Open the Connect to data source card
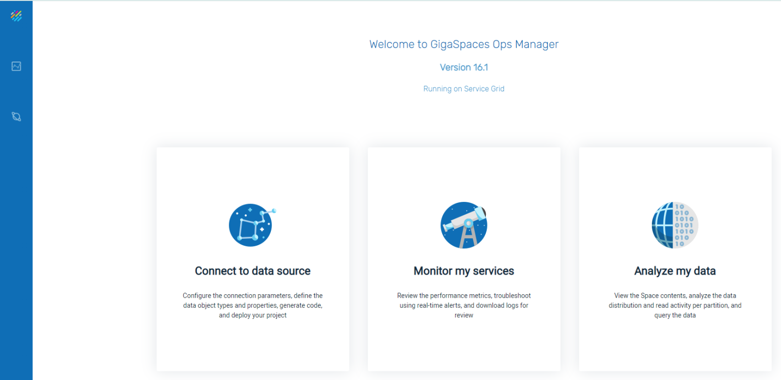The height and width of the screenshot is (380, 781). click(x=253, y=259)
